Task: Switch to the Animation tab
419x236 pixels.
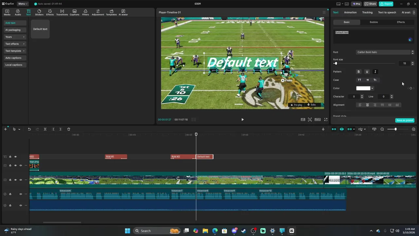Action: tap(350, 12)
